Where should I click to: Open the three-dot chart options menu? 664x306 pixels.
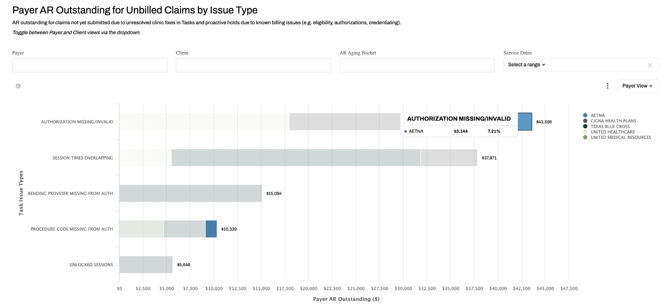tap(608, 85)
